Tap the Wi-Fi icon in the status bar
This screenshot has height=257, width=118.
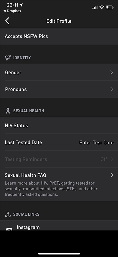(x=102, y=7)
